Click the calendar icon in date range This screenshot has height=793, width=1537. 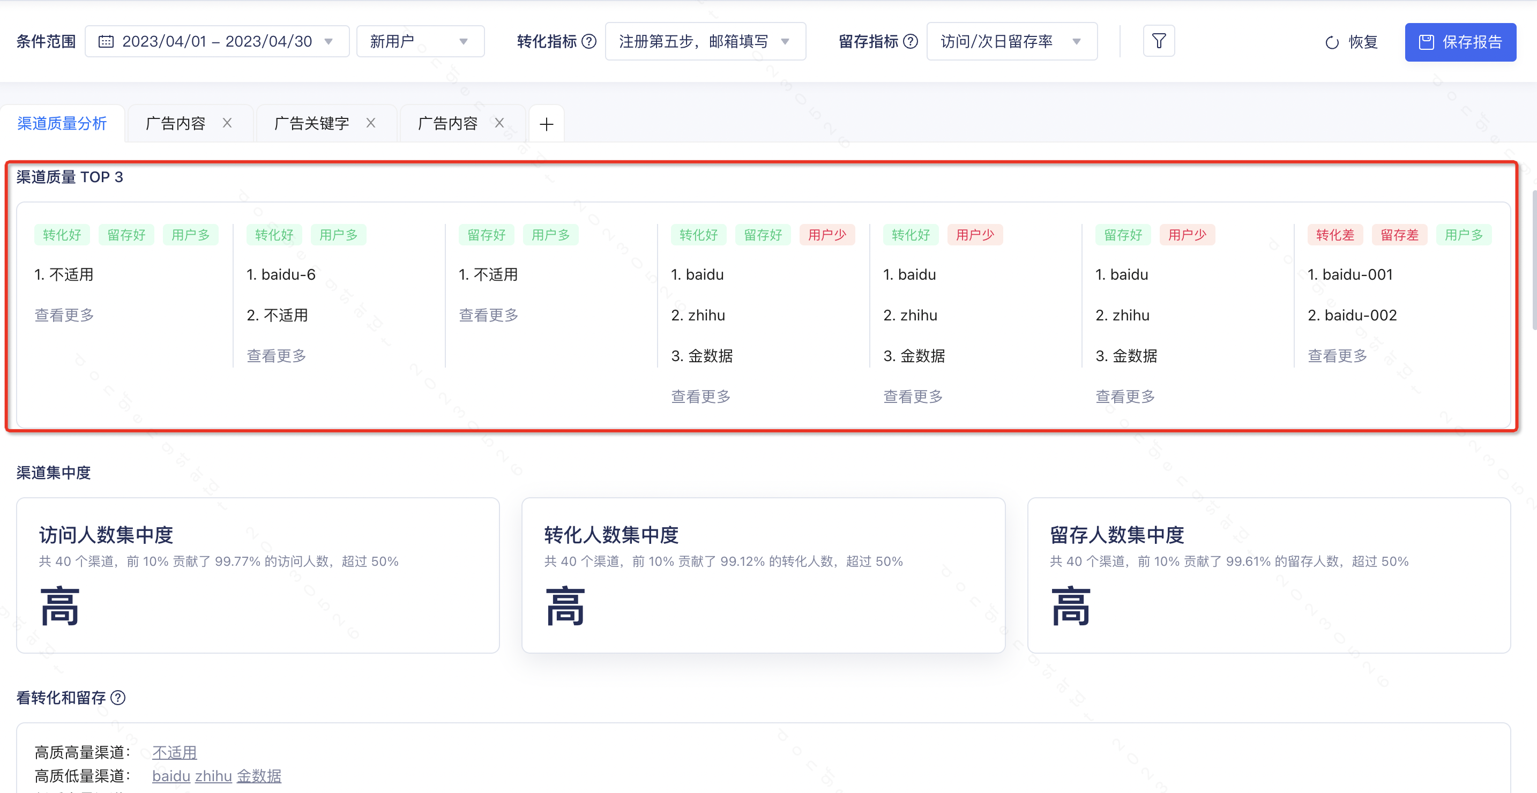(106, 41)
